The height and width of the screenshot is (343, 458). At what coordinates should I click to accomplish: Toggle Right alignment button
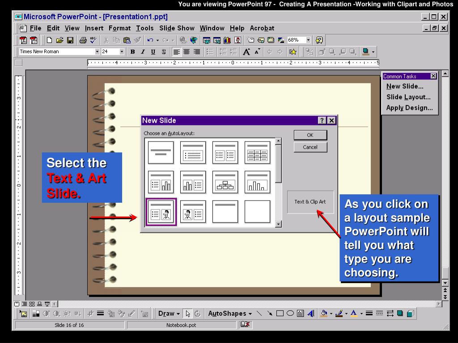pyautogui.click(x=197, y=52)
